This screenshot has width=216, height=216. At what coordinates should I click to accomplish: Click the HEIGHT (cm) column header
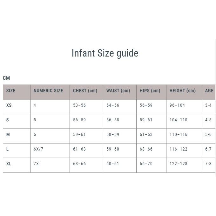pyautogui.click(x=183, y=91)
